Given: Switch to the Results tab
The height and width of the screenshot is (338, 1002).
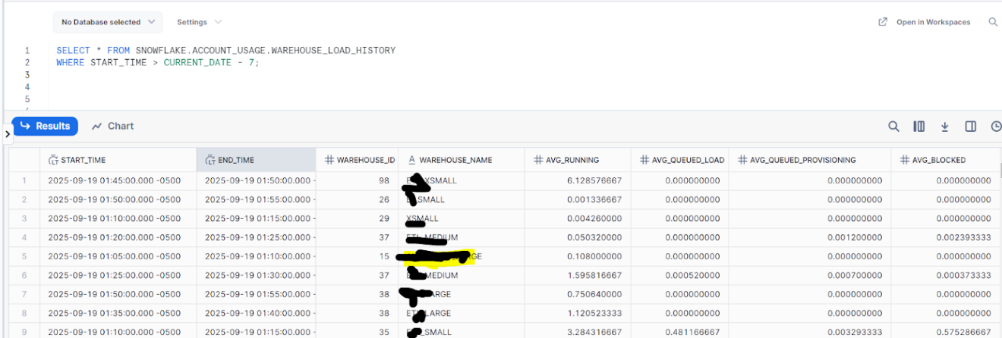Looking at the screenshot, I should point(45,126).
